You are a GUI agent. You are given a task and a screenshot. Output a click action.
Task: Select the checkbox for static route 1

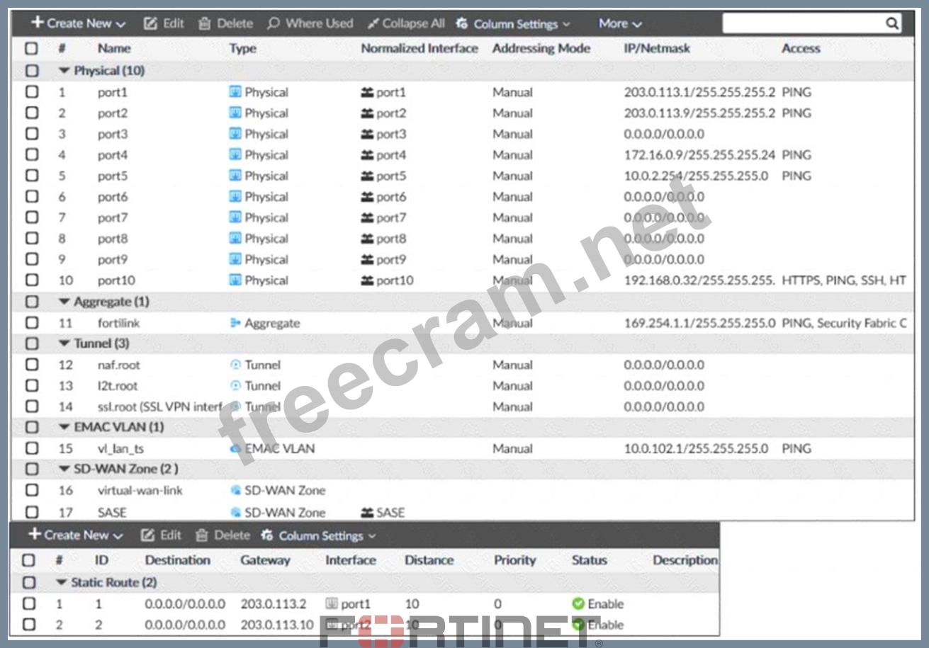(x=28, y=604)
